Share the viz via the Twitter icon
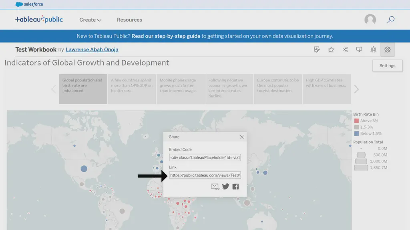 point(225,186)
